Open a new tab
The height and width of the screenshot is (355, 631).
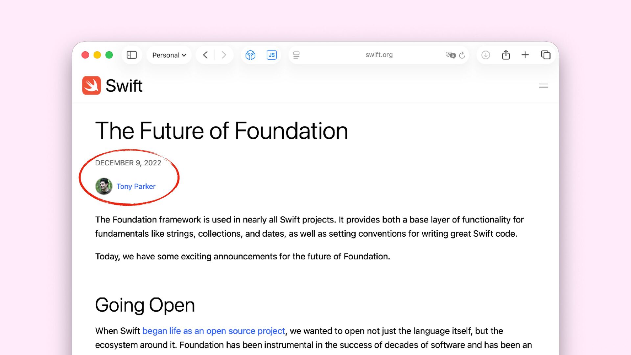click(525, 55)
